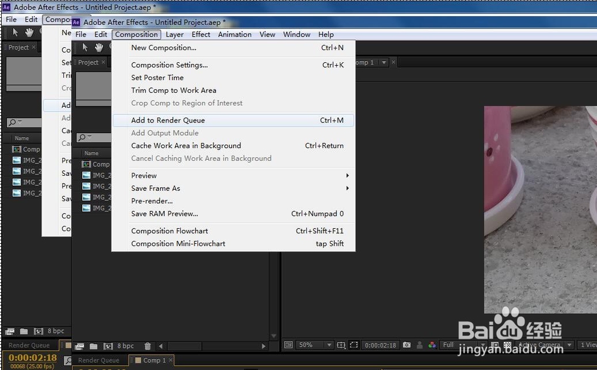Open Active Camera dropdown arrow
Screen dimensions: 597x370
(x=570, y=345)
